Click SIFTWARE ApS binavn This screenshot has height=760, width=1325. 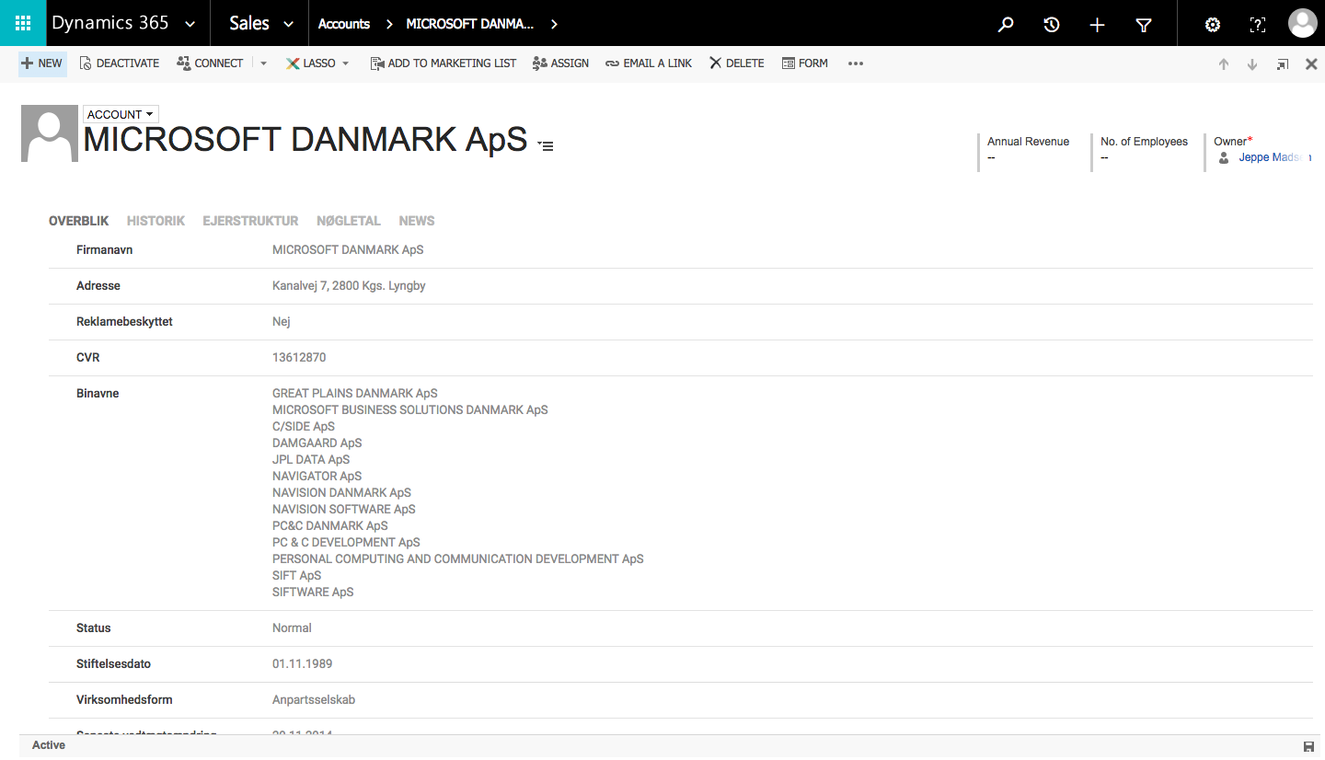point(313,592)
